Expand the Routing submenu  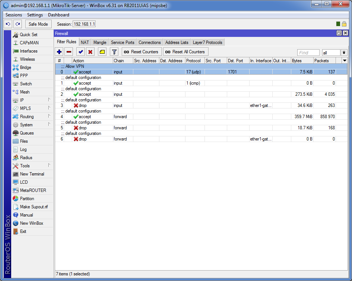pyautogui.click(x=32, y=117)
